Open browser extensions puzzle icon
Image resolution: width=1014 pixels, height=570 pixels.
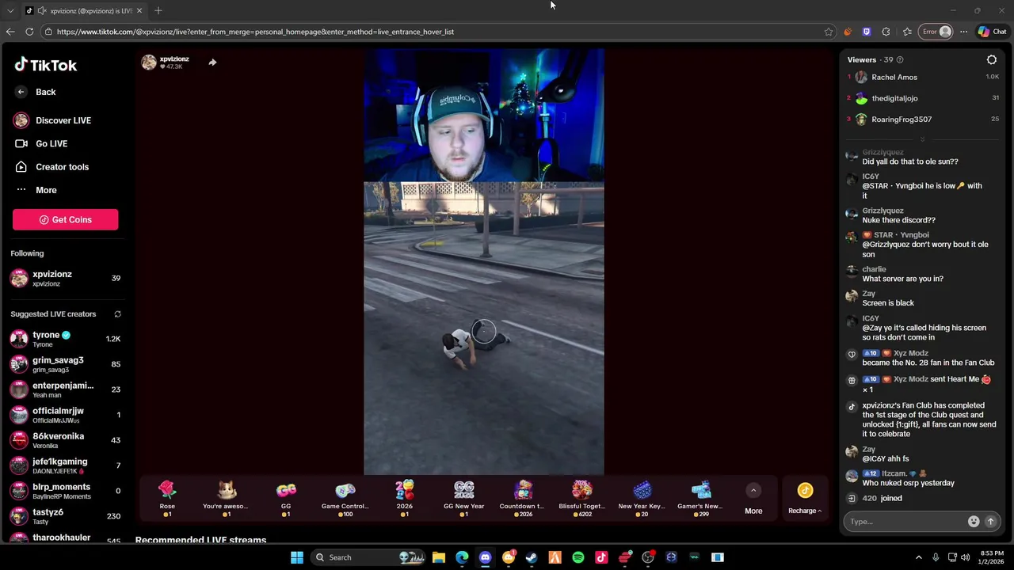click(x=886, y=32)
